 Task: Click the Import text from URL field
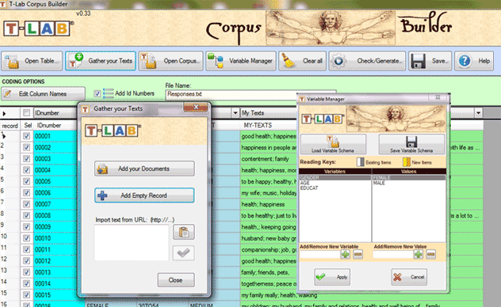coord(132,242)
